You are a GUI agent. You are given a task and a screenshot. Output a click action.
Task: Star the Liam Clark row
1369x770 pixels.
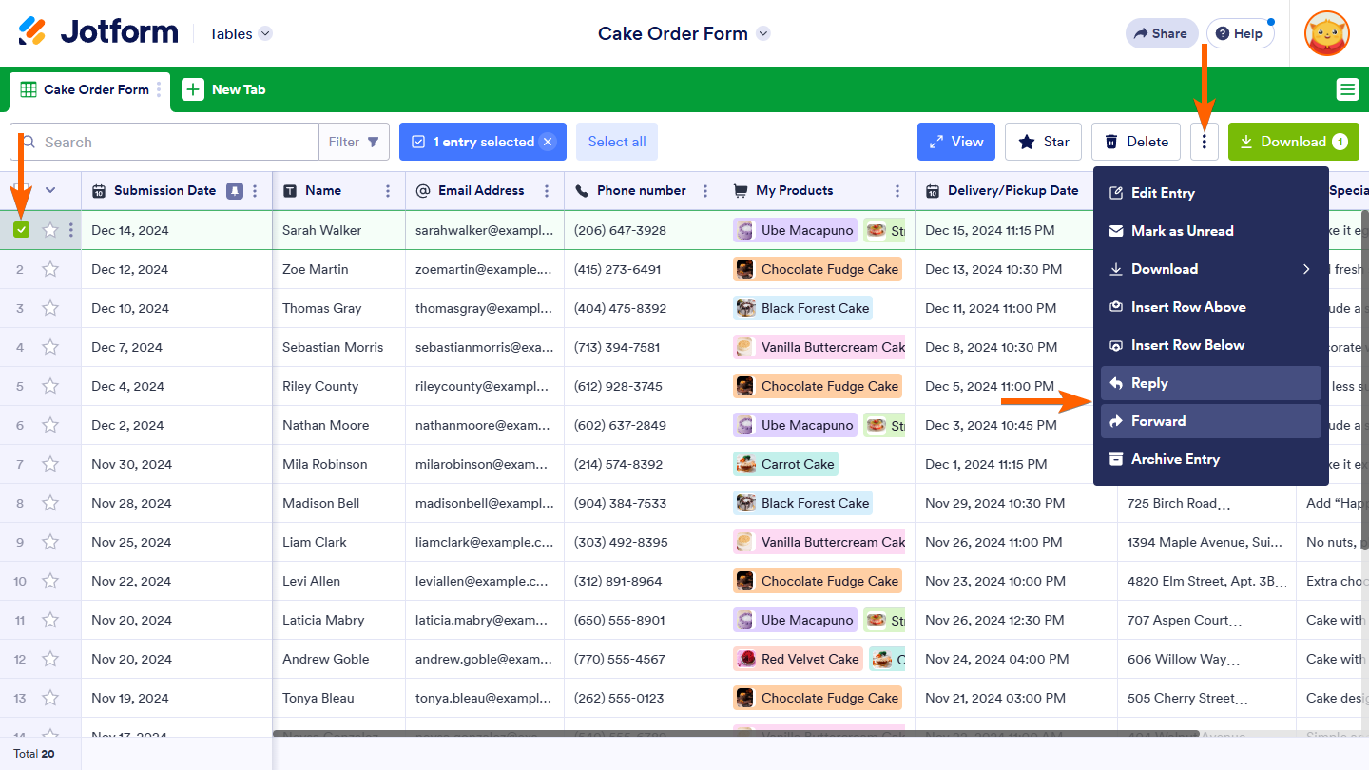(x=50, y=542)
